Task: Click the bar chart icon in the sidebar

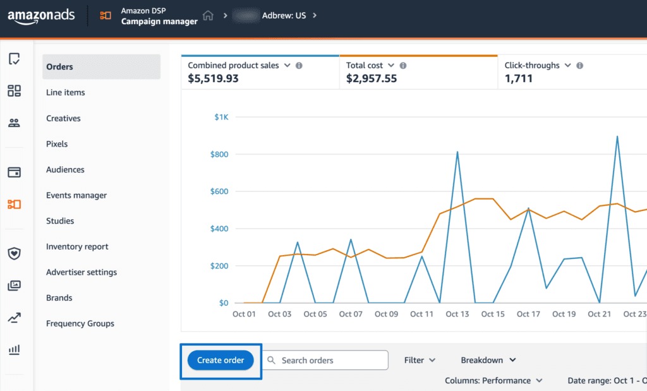Action: point(14,349)
